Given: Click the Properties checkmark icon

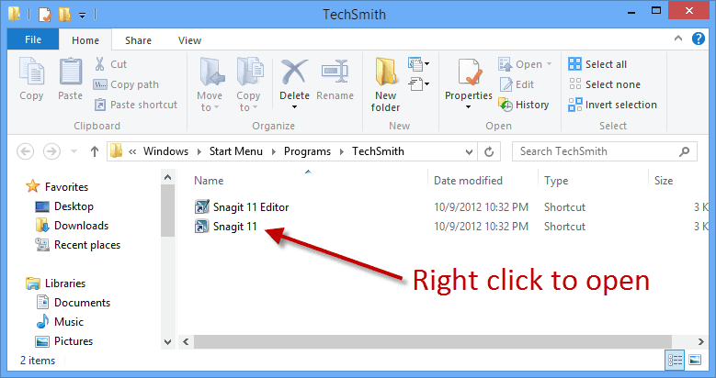Looking at the screenshot, I should 469,73.
